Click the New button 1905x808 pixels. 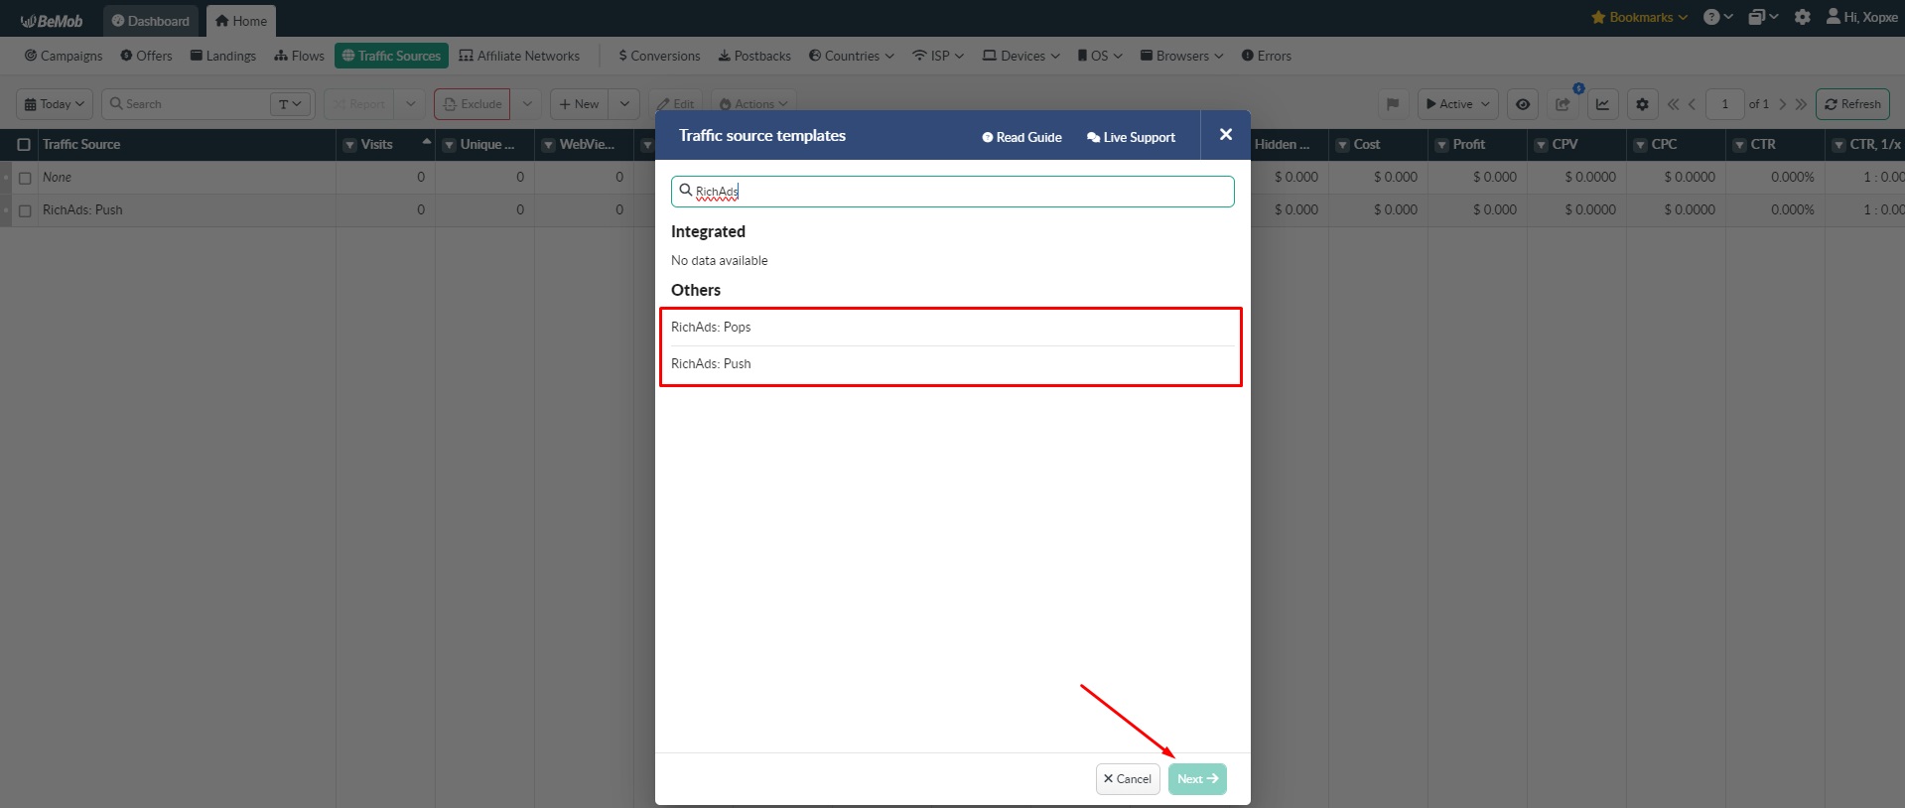(x=579, y=104)
